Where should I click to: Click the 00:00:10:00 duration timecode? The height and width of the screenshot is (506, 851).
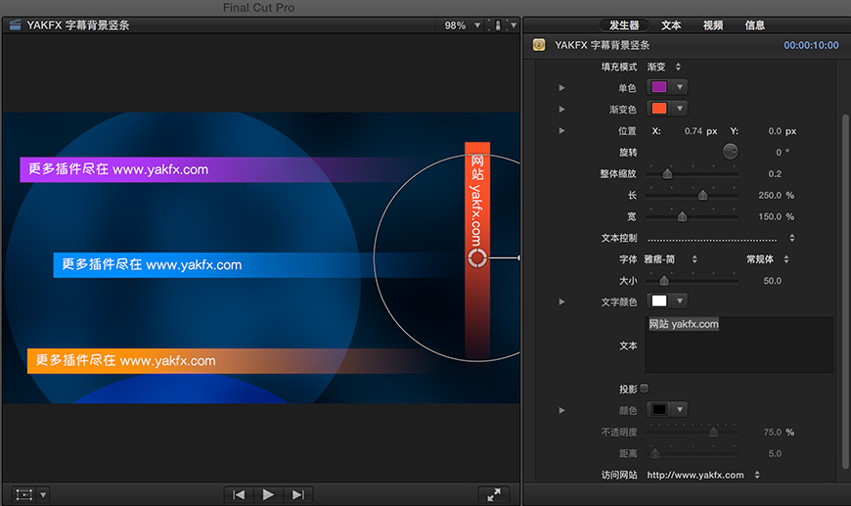pos(811,46)
